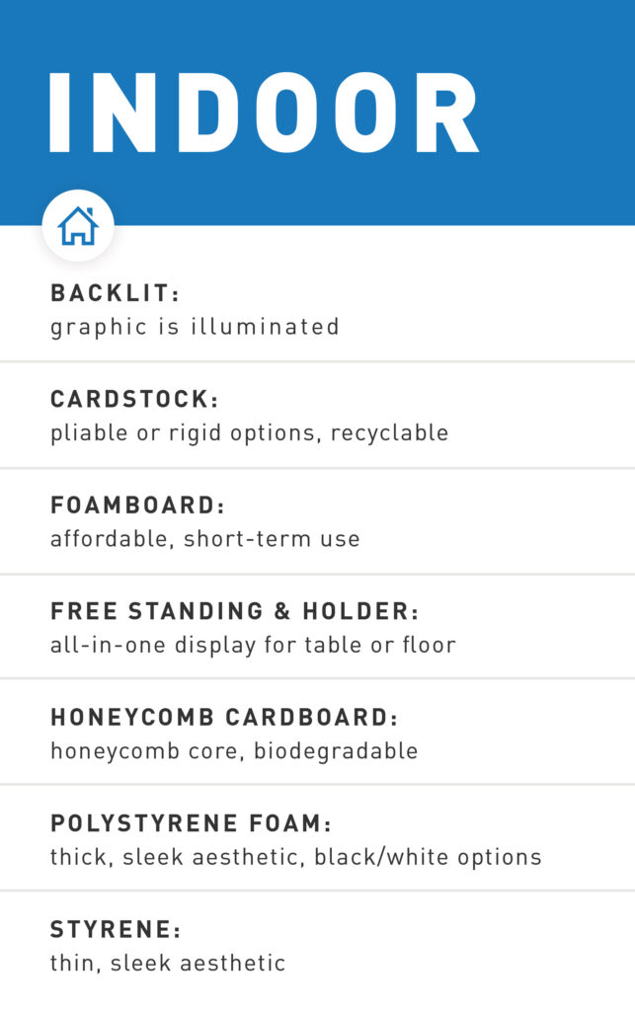Select the FOAMBOARD heading
Viewport: 635px width, 1011px height.
tap(137, 505)
